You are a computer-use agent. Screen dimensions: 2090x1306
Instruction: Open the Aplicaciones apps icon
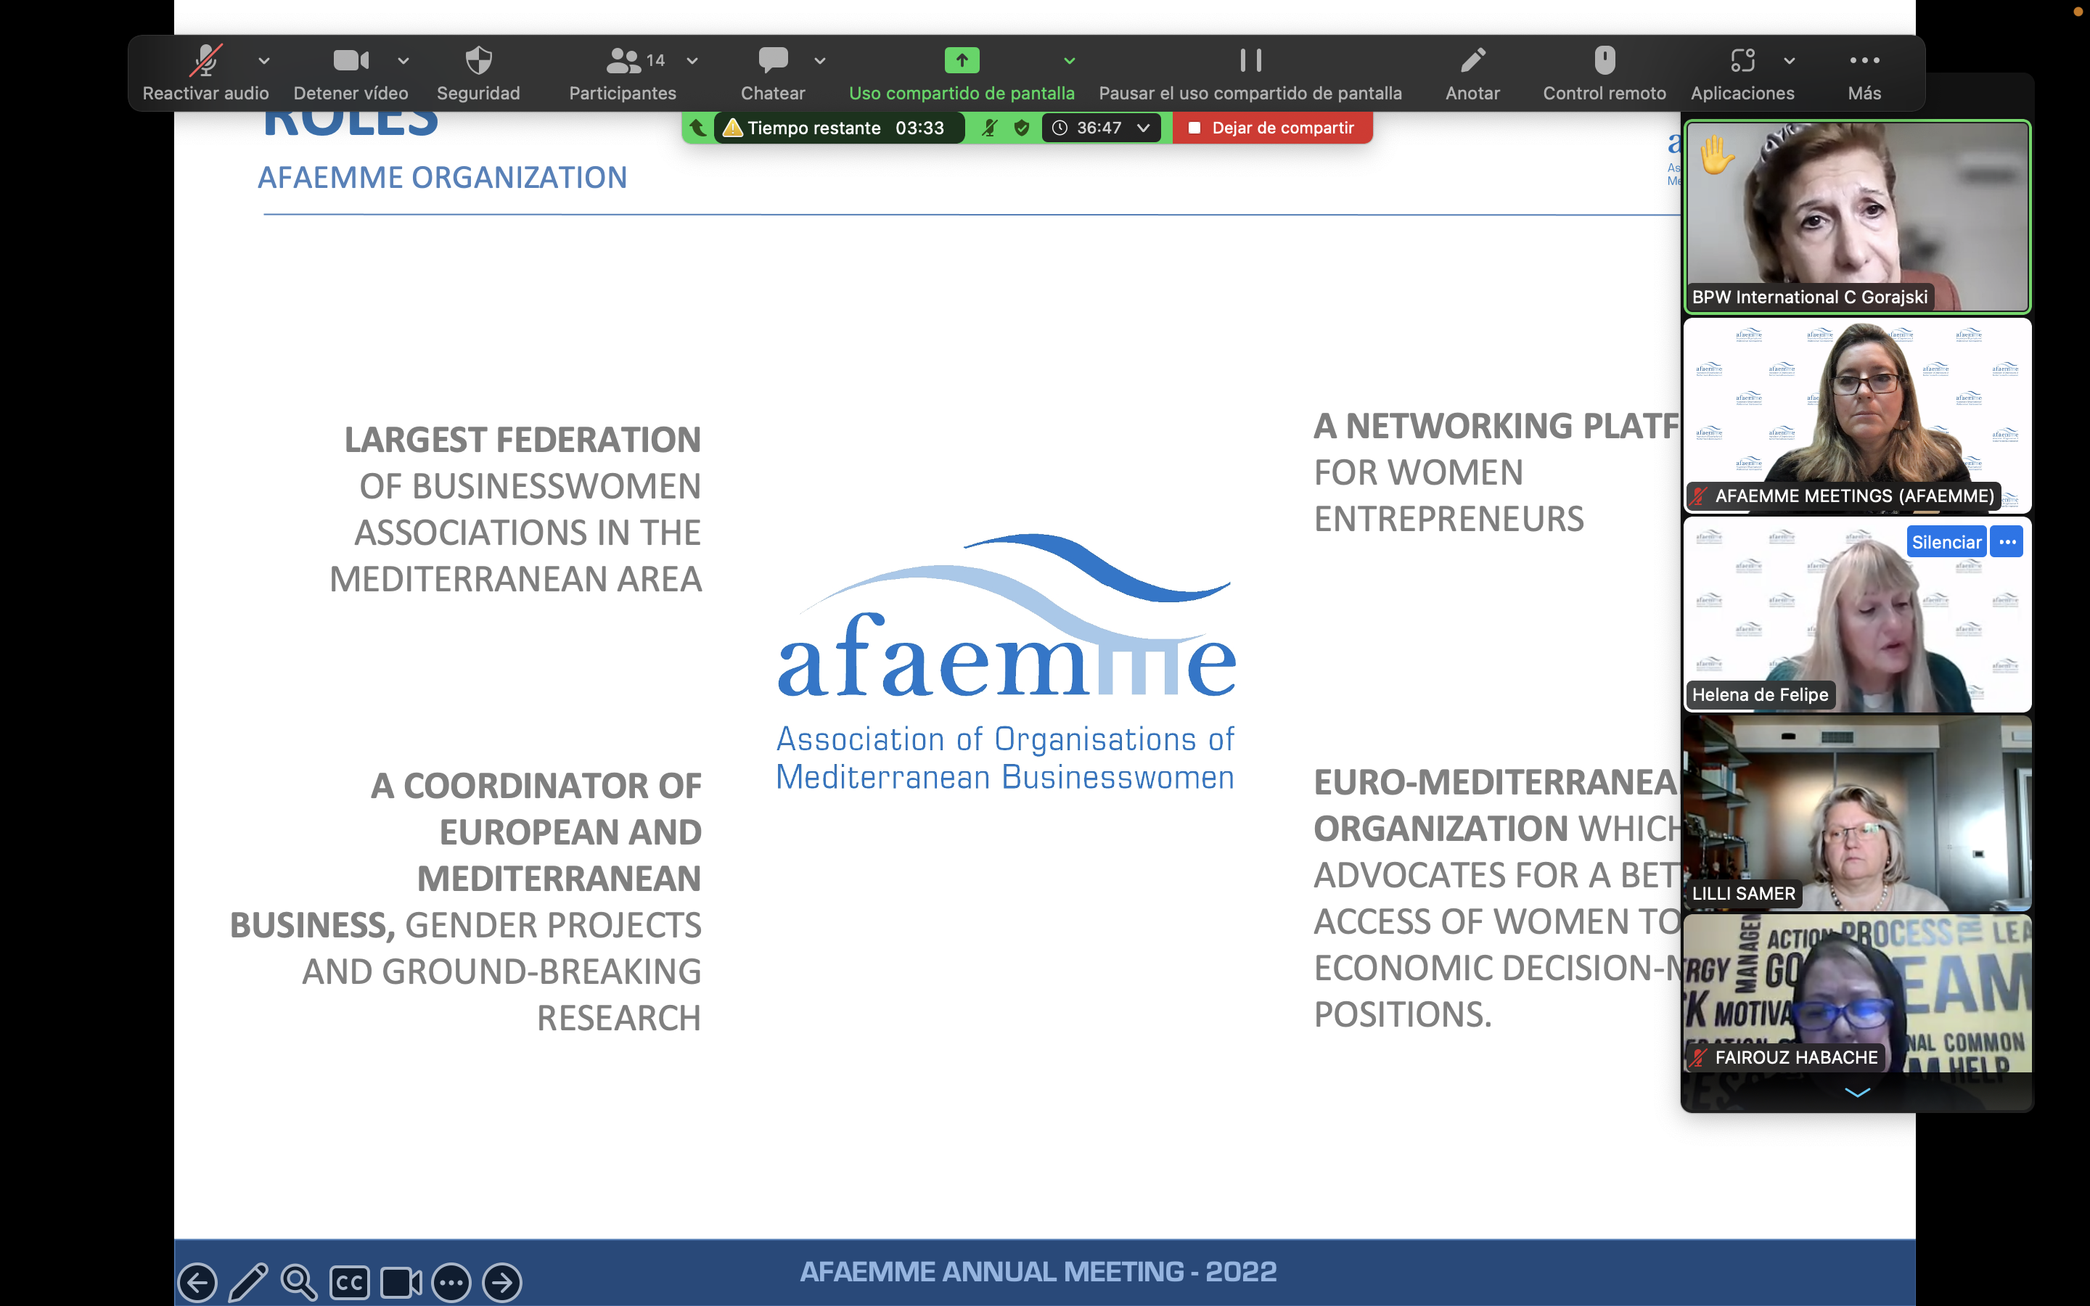click(1743, 60)
